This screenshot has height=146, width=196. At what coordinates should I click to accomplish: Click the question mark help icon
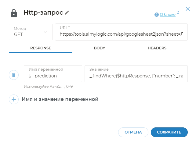click(157, 14)
